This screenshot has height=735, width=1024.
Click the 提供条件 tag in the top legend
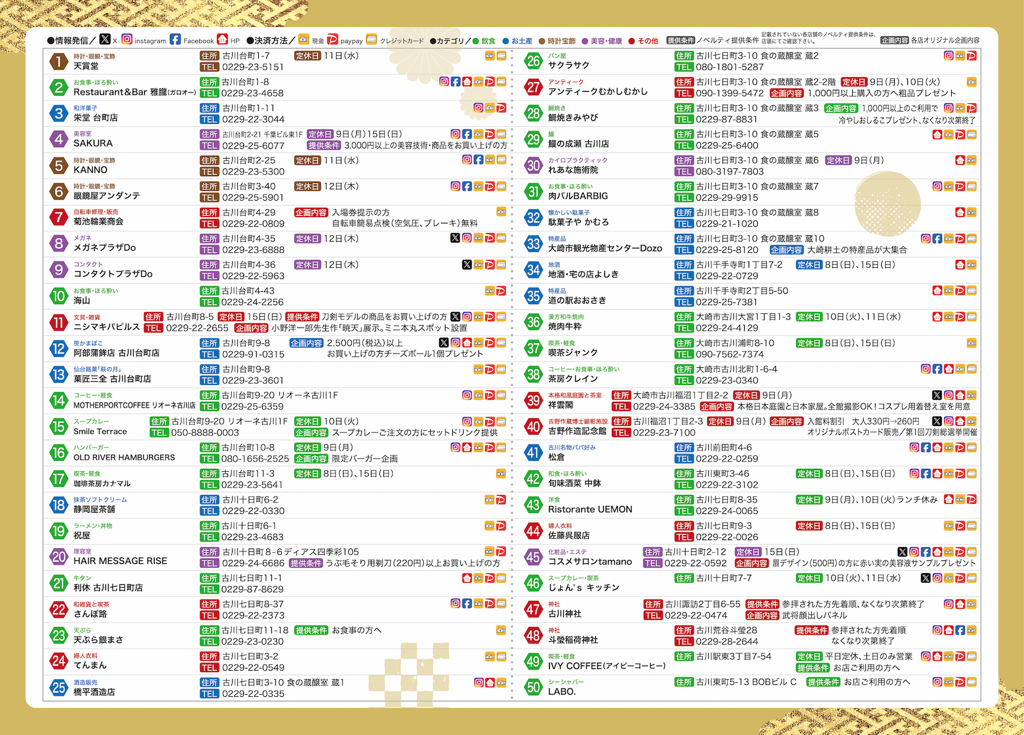pyautogui.click(x=680, y=40)
